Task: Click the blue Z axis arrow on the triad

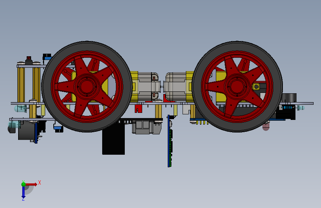Action: pyautogui.click(x=23, y=193)
